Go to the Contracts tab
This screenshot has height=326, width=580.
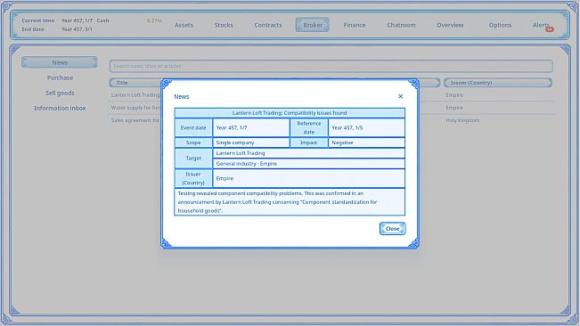(268, 25)
